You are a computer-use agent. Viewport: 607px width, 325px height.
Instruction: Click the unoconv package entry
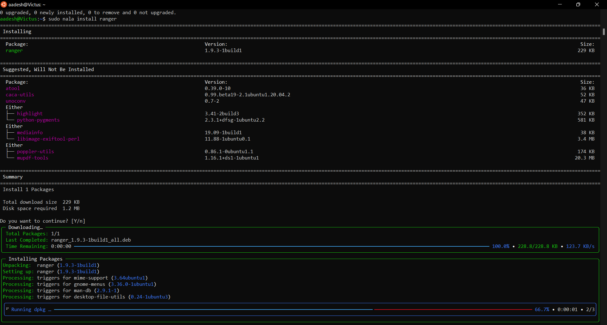tap(15, 101)
